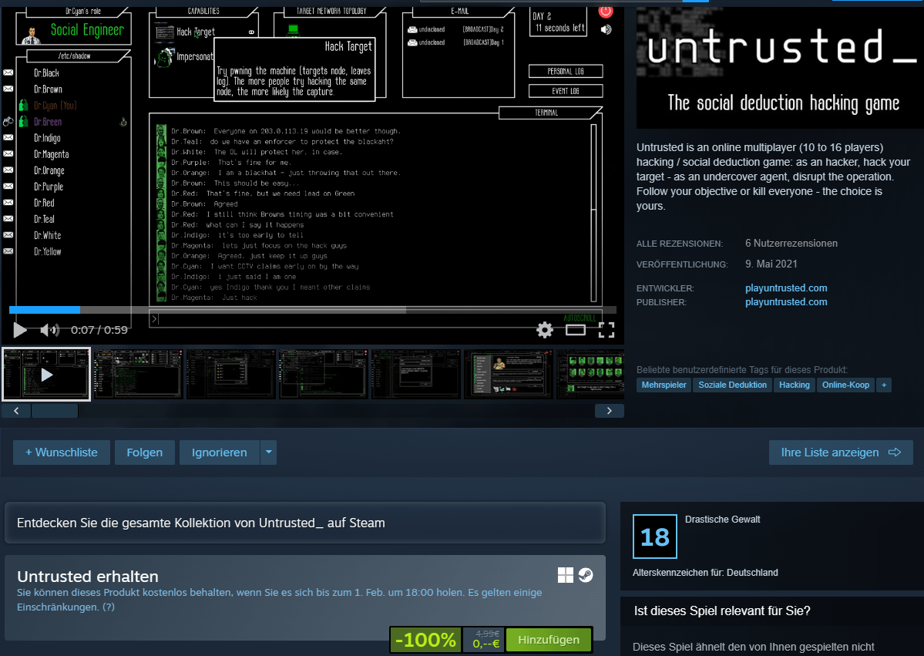Image resolution: width=924 pixels, height=656 pixels.
Task: Toggle theater mode in video player
Action: 576,330
